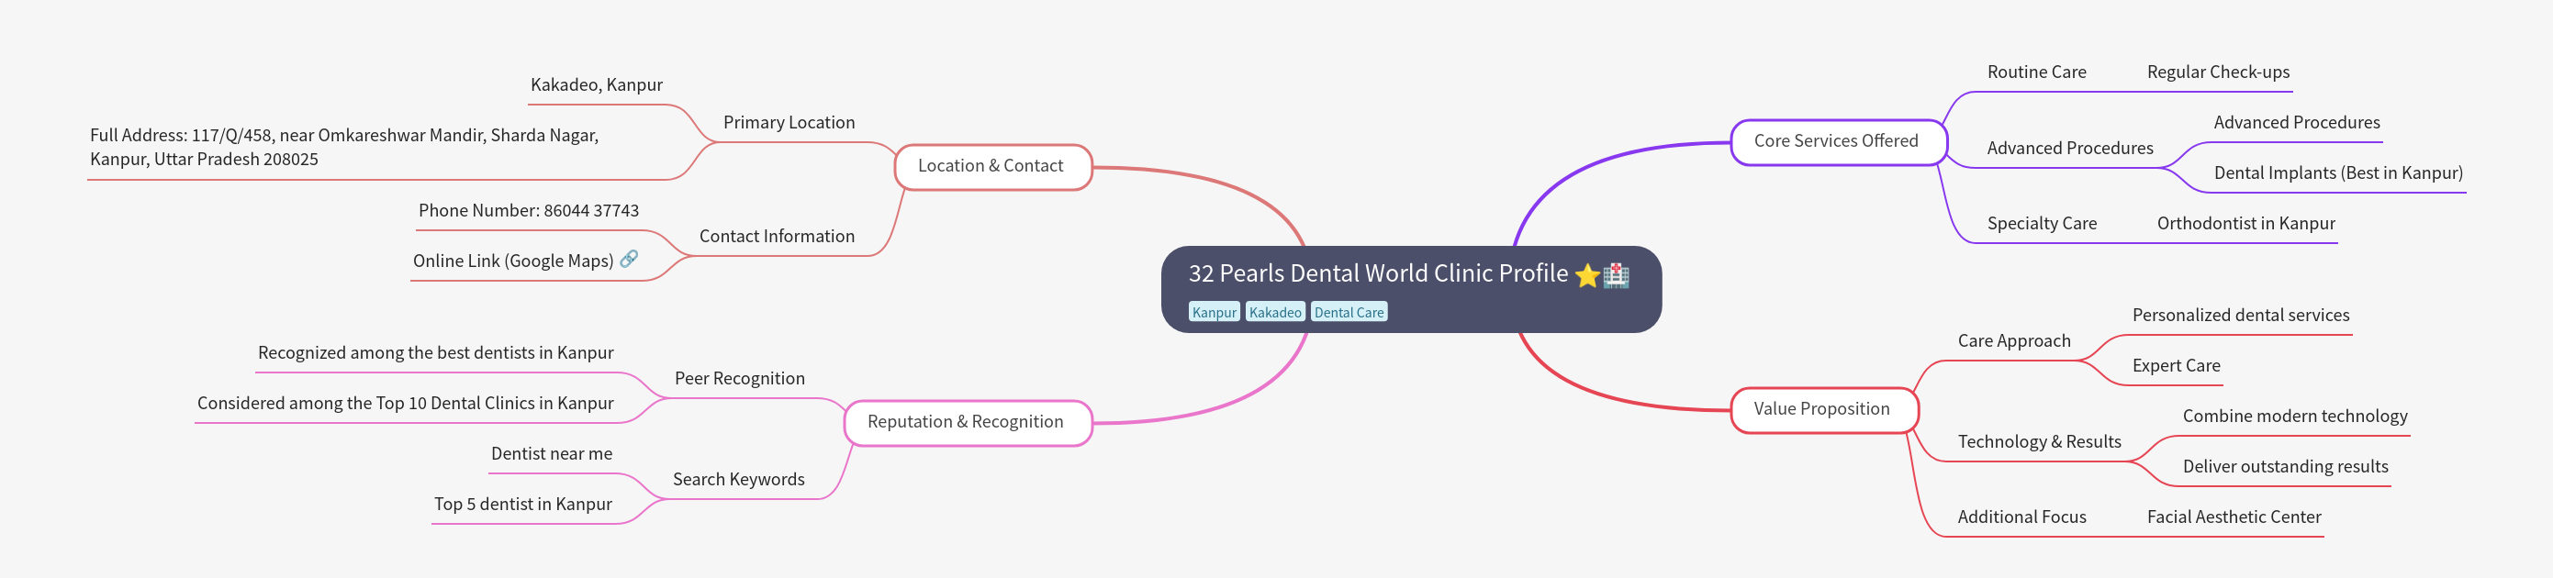Select the Kanpur tag
2553x578 pixels.
coord(1214,313)
